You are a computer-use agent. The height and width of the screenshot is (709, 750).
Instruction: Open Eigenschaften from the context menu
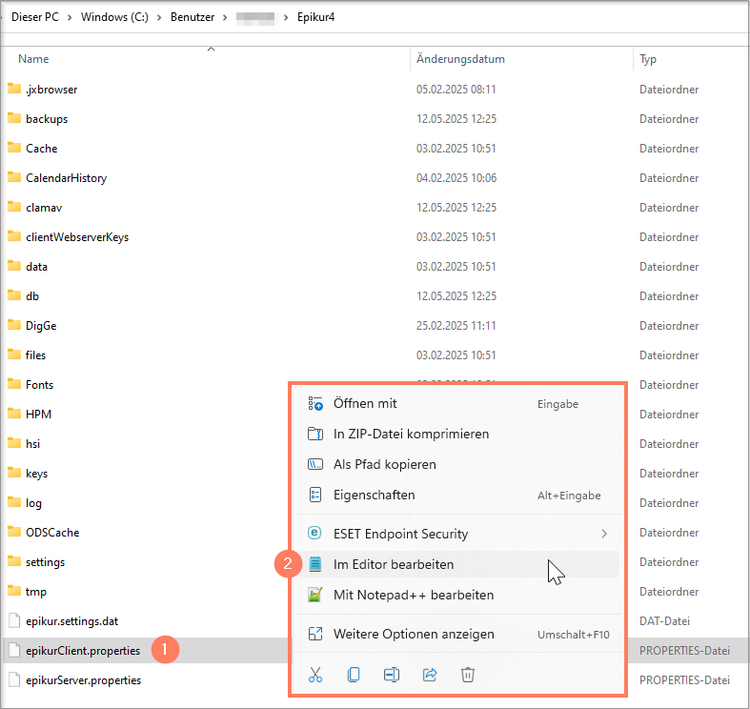(x=457, y=495)
